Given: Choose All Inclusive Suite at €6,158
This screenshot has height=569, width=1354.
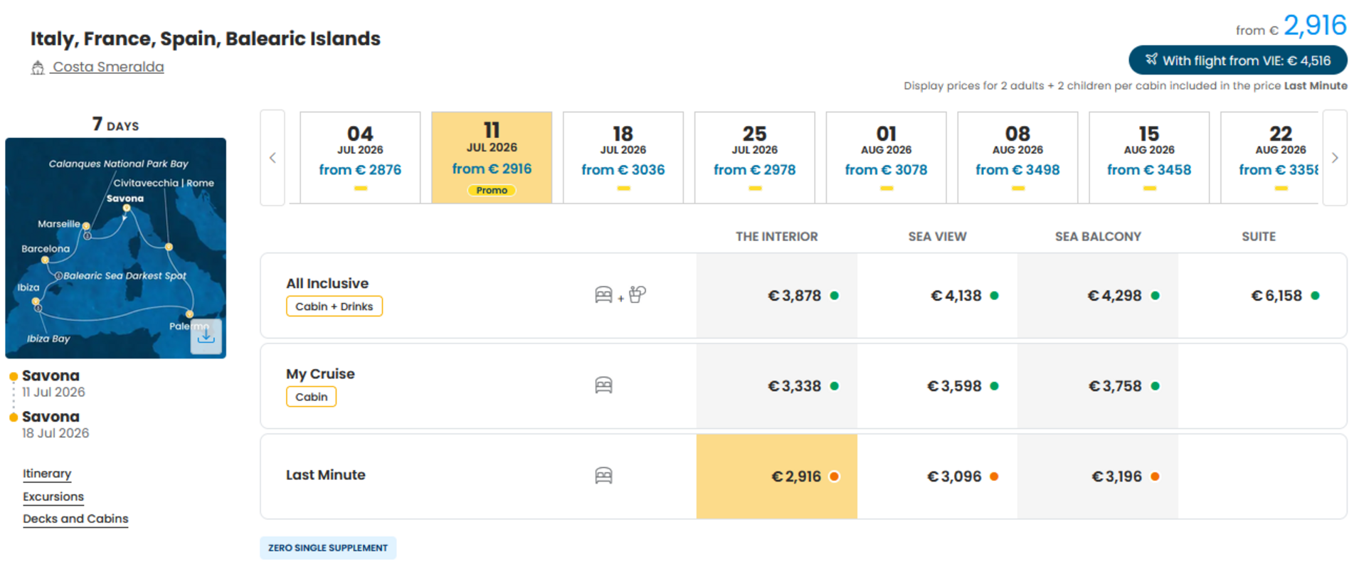Looking at the screenshot, I should click(x=1262, y=295).
